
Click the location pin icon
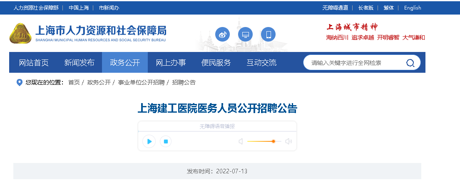coord(20,82)
